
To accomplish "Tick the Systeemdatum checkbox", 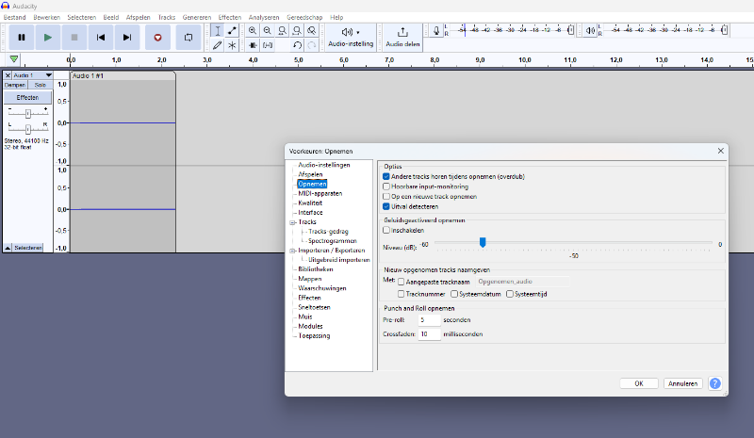I will coord(454,294).
